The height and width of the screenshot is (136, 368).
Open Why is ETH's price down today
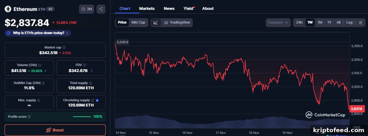pyautogui.click(x=38, y=33)
